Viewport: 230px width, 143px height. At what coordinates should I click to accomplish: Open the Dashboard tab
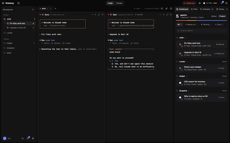pos(182,9)
